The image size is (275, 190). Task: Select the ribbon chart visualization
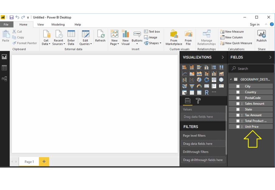tap(221, 74)
